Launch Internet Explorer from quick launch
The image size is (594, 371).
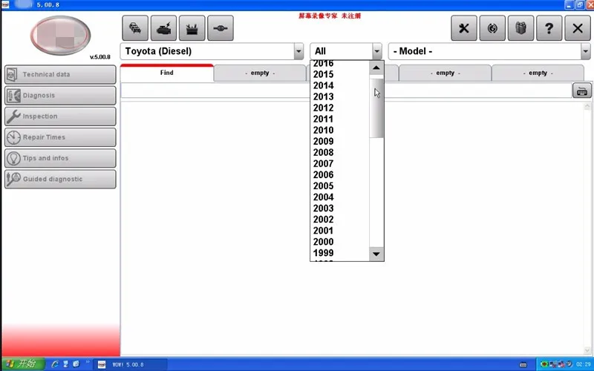click(55, 364)
